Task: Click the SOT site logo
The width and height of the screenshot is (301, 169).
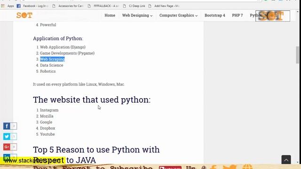Action: [24, 15]
